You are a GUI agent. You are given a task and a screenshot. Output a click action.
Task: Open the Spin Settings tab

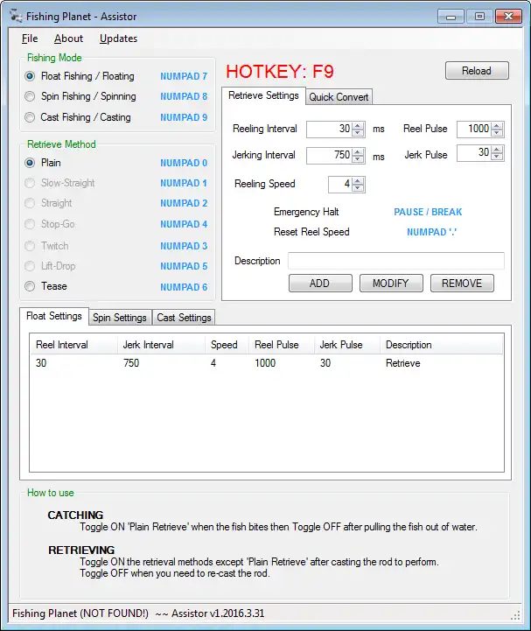point(120,318)
